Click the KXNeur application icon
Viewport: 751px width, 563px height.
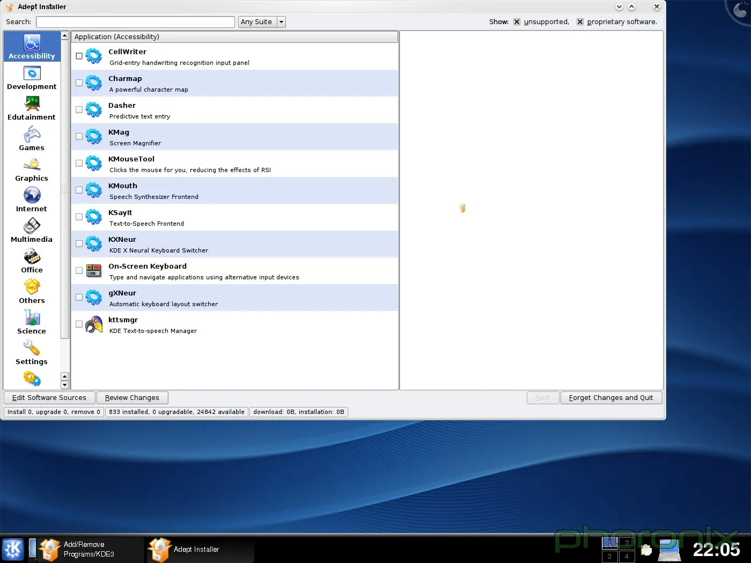(94, 243)
